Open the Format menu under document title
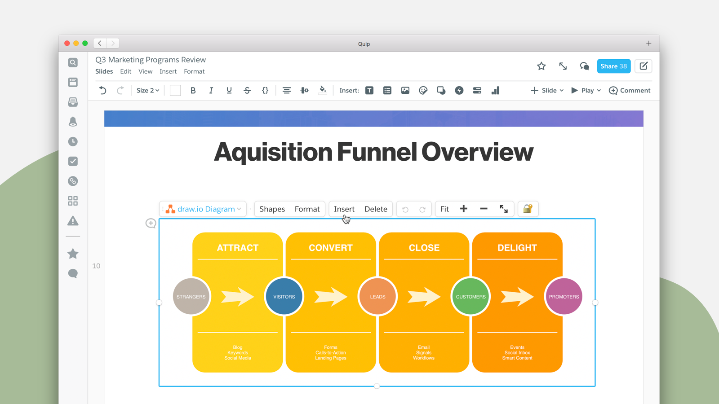The height and width of the screenshot is (404, 719). (x=194, y=71)
